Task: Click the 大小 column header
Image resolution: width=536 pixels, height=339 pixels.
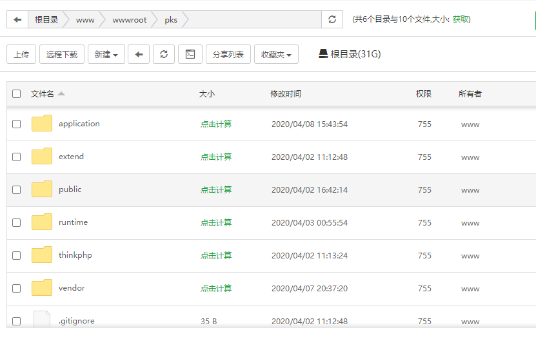Action: pos(207,94)
